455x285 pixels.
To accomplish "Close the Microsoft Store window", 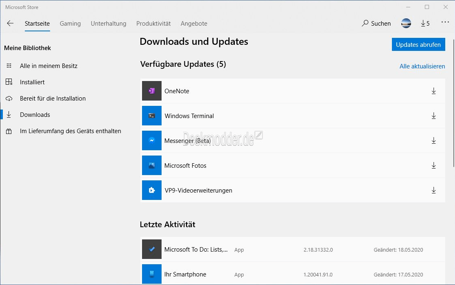I will click(x=446, y=7).
